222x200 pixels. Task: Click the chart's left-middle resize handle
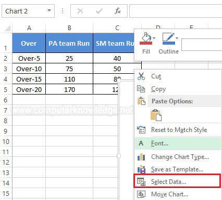coord(119,156)
